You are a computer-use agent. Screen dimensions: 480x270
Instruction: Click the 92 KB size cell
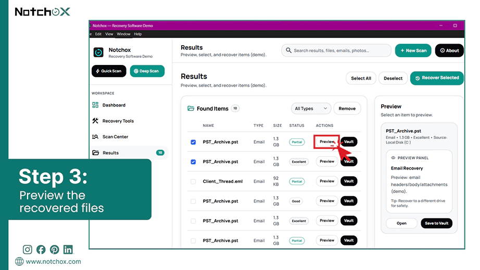click(x=276, y=182)
